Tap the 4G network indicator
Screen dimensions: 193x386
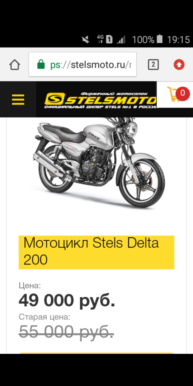coord(100,39)
